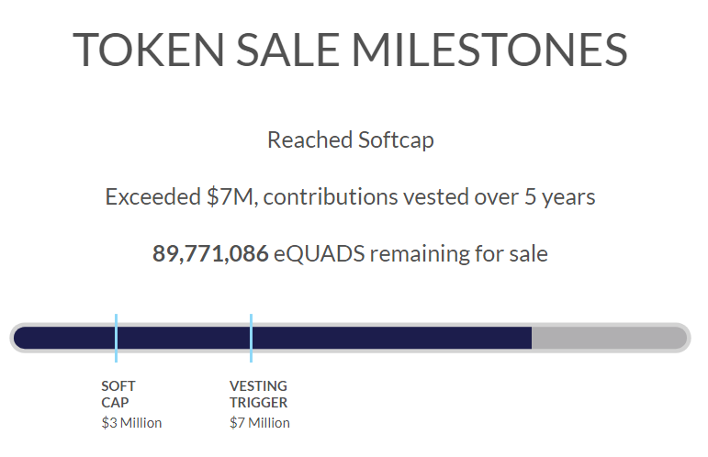
Task: Click the bold 89,771,086 number
Action: click(210, 254)
